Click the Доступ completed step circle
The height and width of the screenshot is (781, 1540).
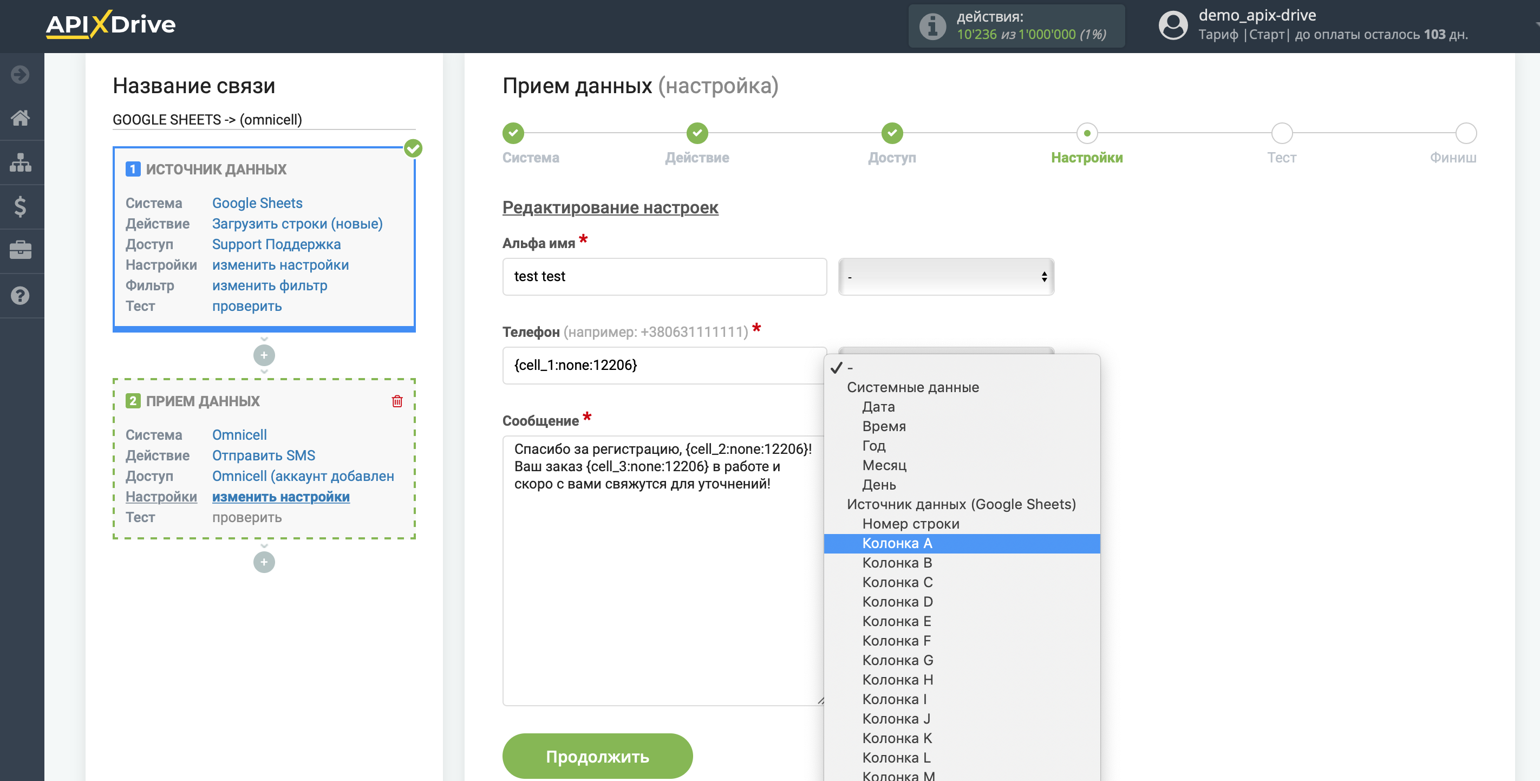pos(892,133)
